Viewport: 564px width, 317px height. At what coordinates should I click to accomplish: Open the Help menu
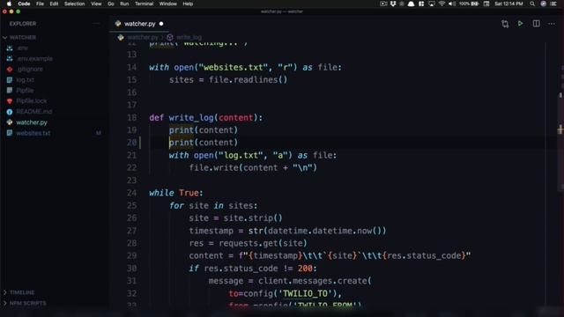click(x=188, y=4)
